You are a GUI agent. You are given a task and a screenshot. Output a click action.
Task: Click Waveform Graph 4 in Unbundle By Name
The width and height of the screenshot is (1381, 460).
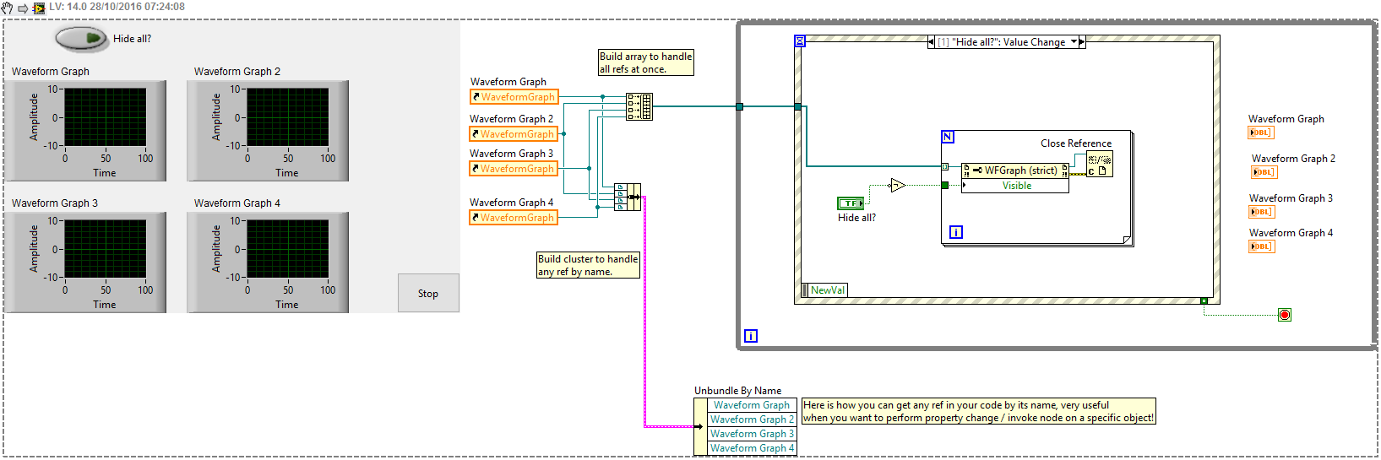[752, 448]
